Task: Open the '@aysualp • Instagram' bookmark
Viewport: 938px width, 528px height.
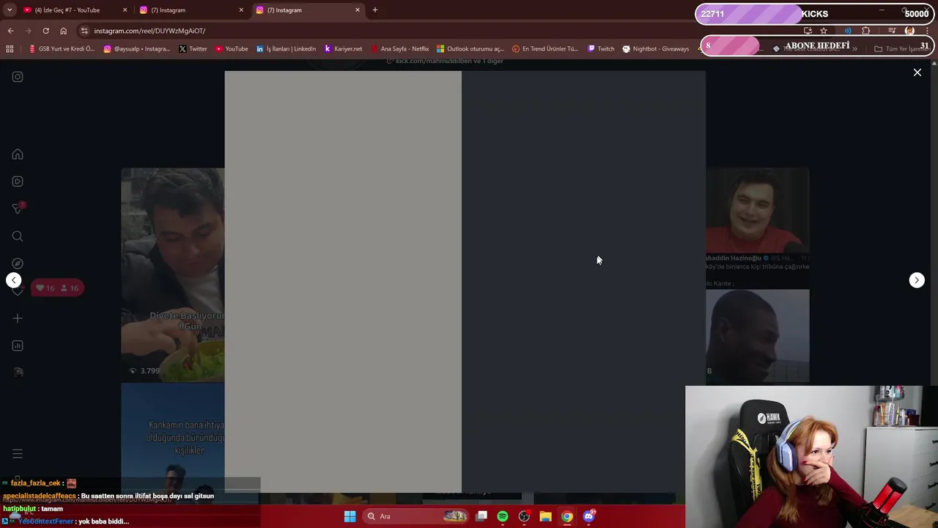Action: 137,49
